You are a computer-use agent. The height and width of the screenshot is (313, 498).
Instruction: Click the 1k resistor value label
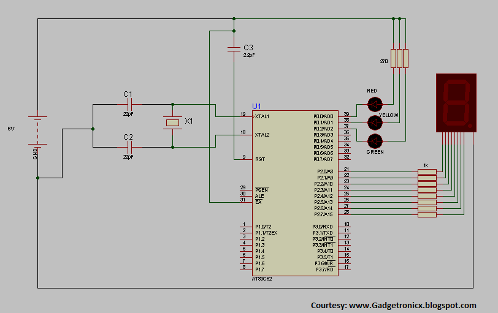pyautogui.click(x=426, y=165)
